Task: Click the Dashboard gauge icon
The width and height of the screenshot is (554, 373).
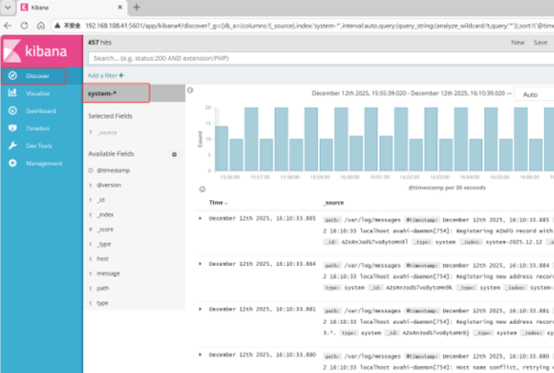Action: 13,110
